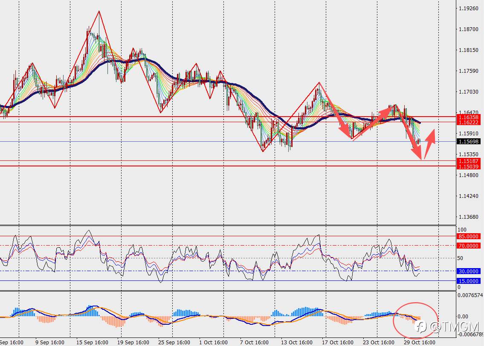Click the 1.15039 support level label

[x=468, y=167]
